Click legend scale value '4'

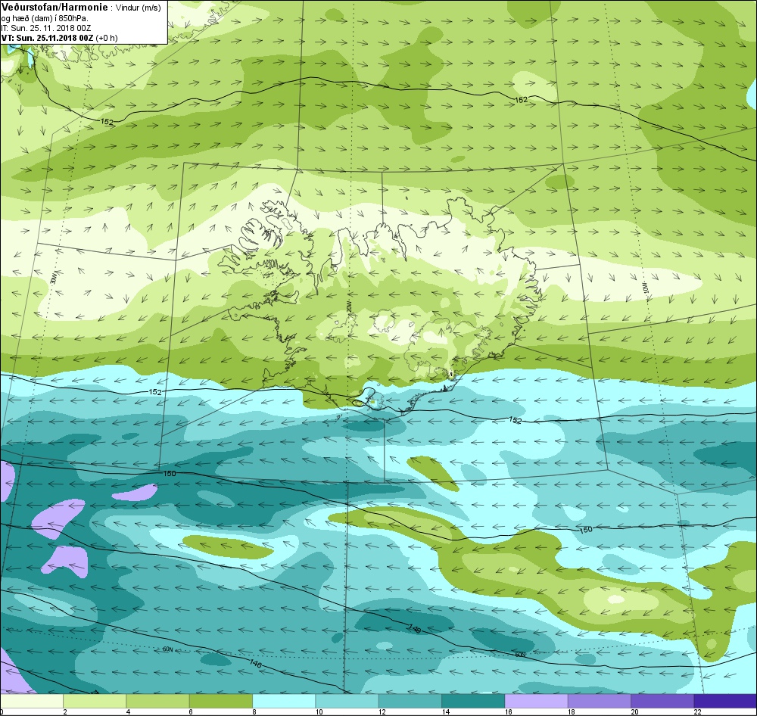[x=128, y=711]
